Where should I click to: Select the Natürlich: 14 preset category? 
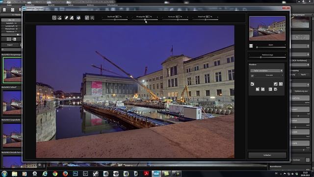click(11, 23)
